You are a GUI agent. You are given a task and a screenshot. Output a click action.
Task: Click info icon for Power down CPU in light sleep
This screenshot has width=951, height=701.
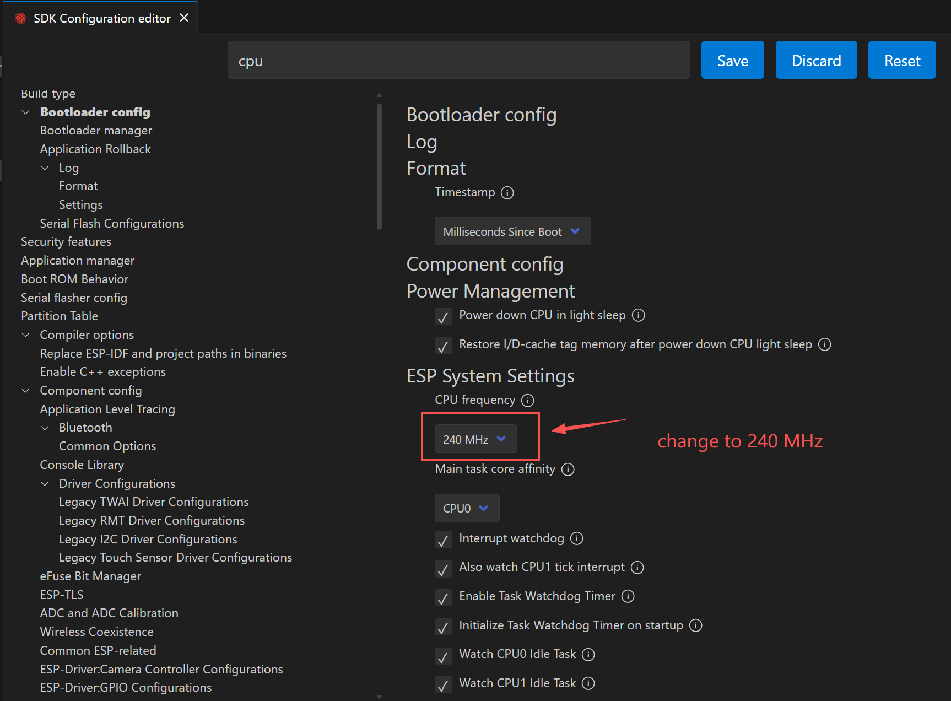point(638,315)
